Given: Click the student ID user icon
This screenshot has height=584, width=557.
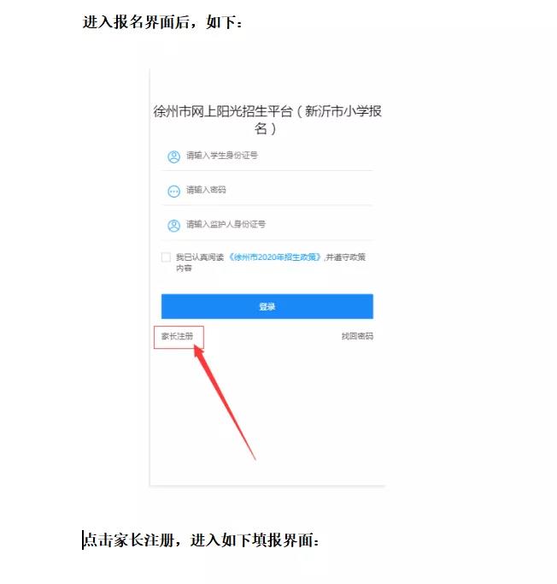Looking at the screenshot, I should 173,156.
